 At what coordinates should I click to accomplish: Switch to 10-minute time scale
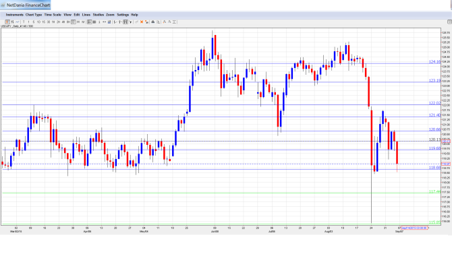point(38,22)
